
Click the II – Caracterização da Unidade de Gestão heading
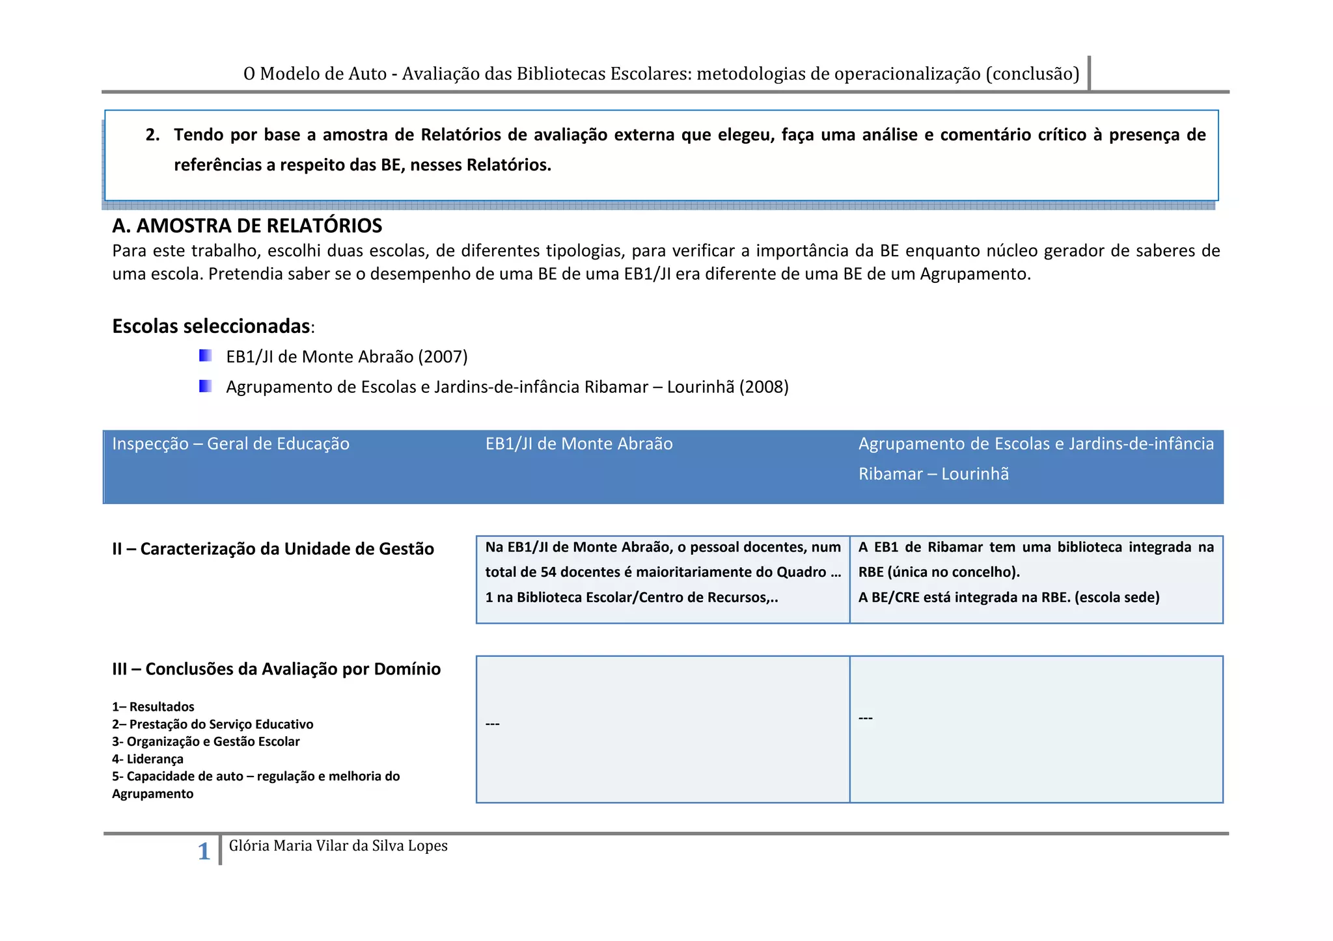273,549
